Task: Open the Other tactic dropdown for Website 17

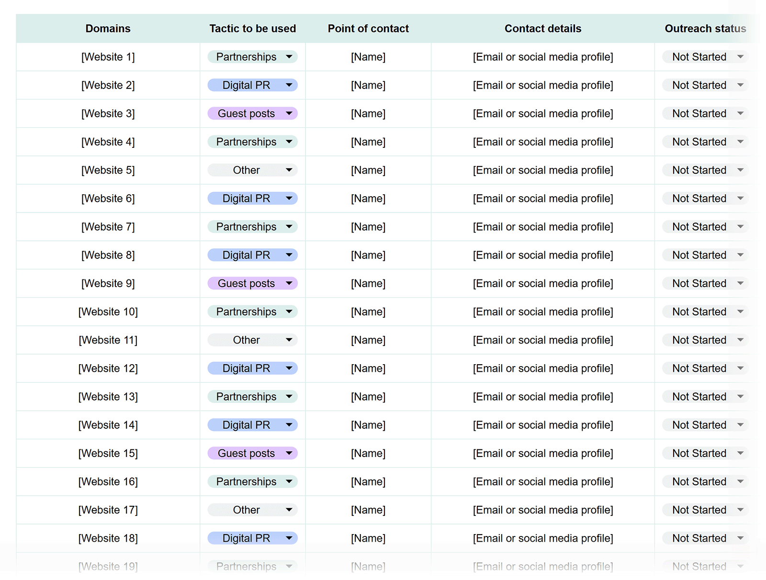Action: point(252,510)
